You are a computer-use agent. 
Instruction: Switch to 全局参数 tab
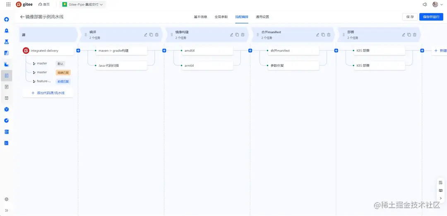221,17
